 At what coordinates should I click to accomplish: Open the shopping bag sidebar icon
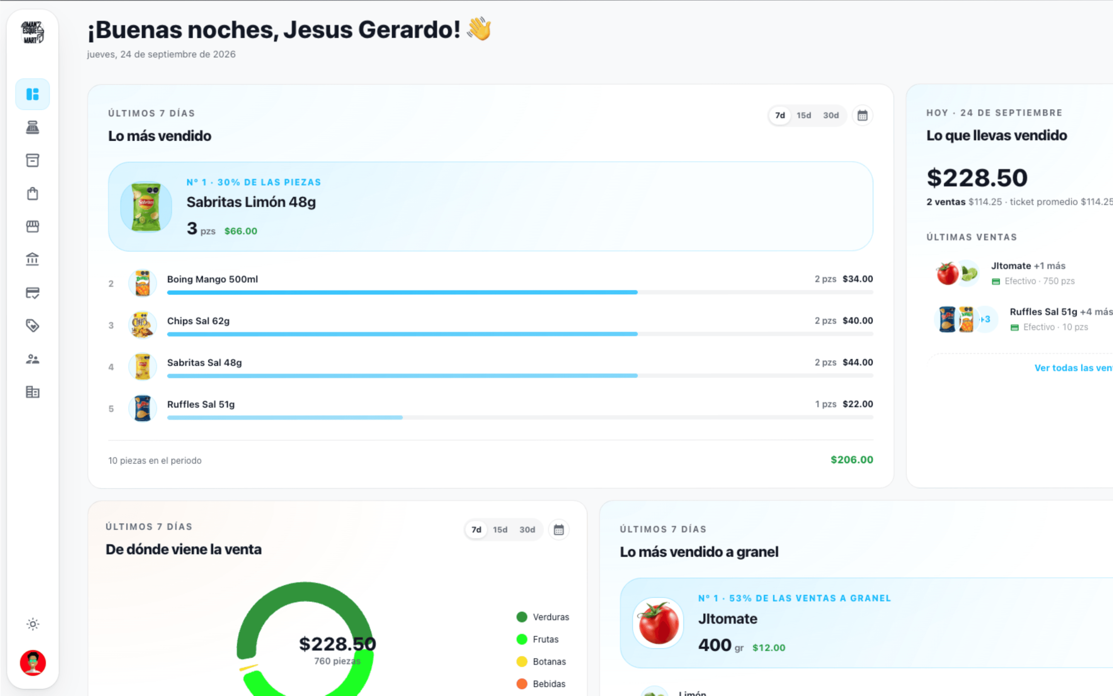point(32,193)
